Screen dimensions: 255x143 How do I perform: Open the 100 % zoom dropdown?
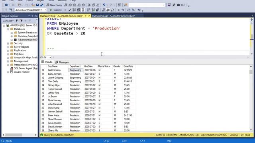[x=50, y=57]
